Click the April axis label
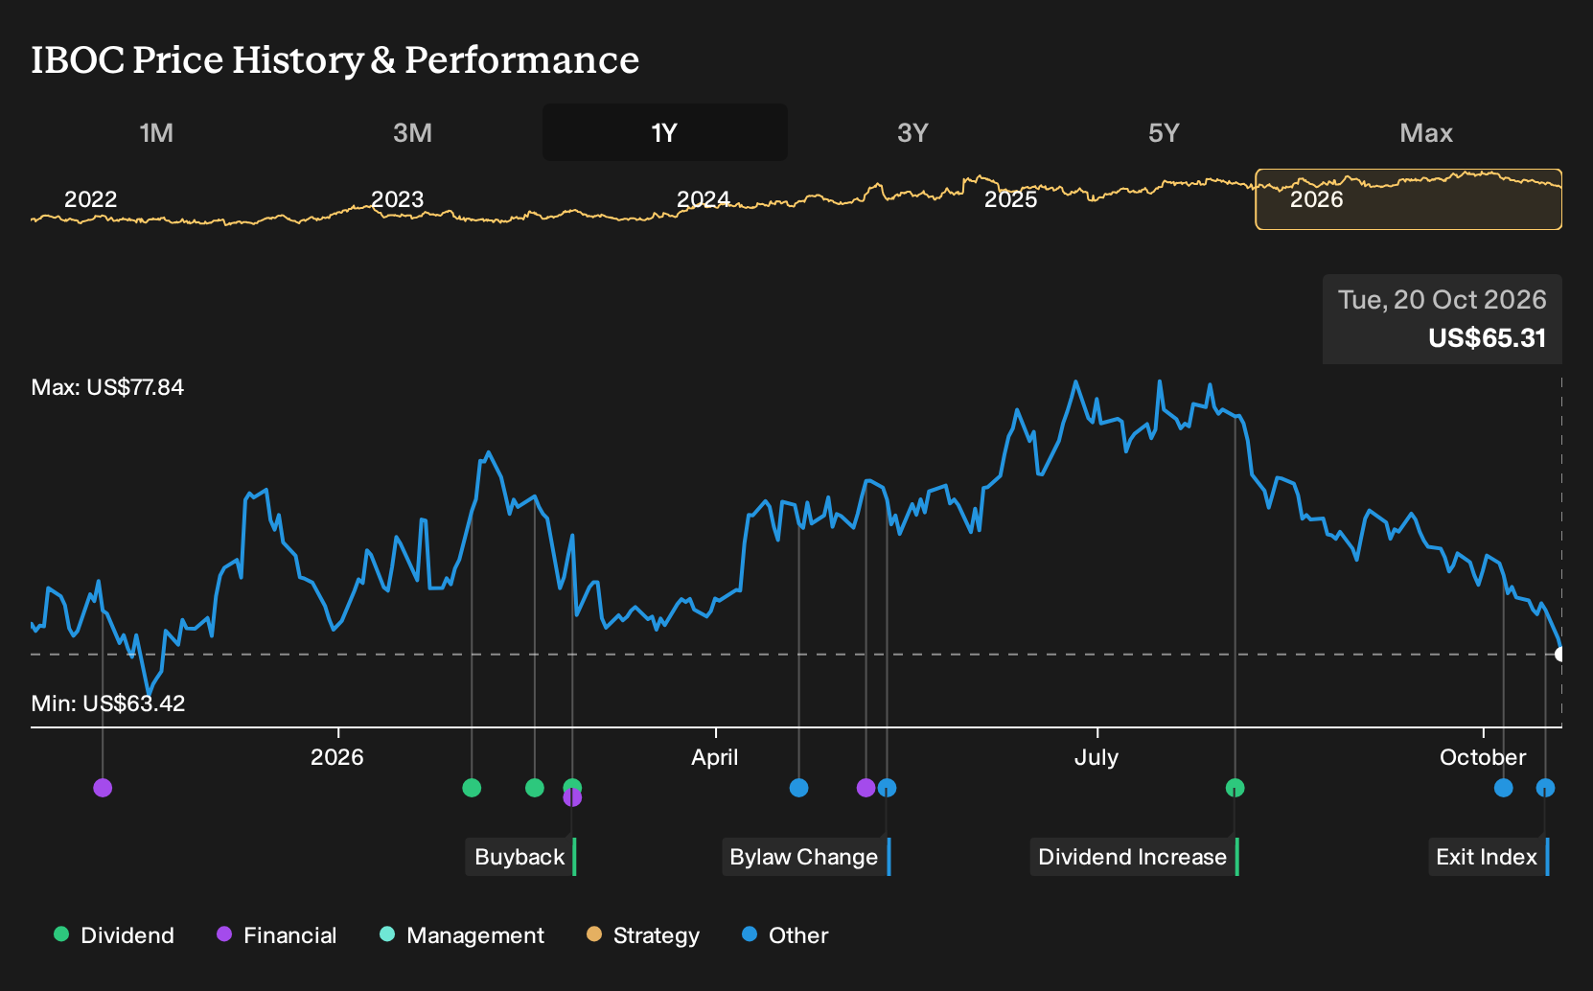Screen dimensions: 1593x991 [715, 757]
